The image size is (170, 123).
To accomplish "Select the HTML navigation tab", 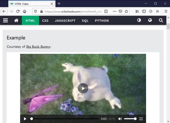I will click(x=30, y=21).
